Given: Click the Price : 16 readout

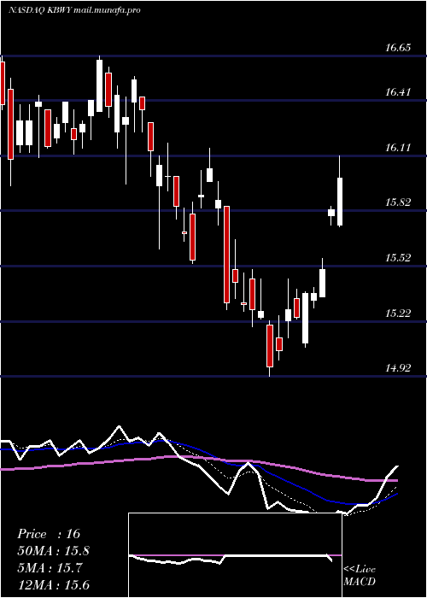Looking at the screenshot, I should (x=49, y=534).
